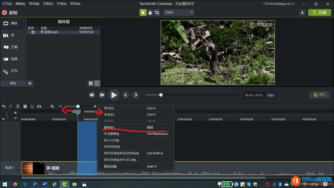Viewport: 334px width, 188px height.
Task: Choose 将时间轴选择生成为(R)... menu entry
Action: pyautogui.click(x=136, y=160)
